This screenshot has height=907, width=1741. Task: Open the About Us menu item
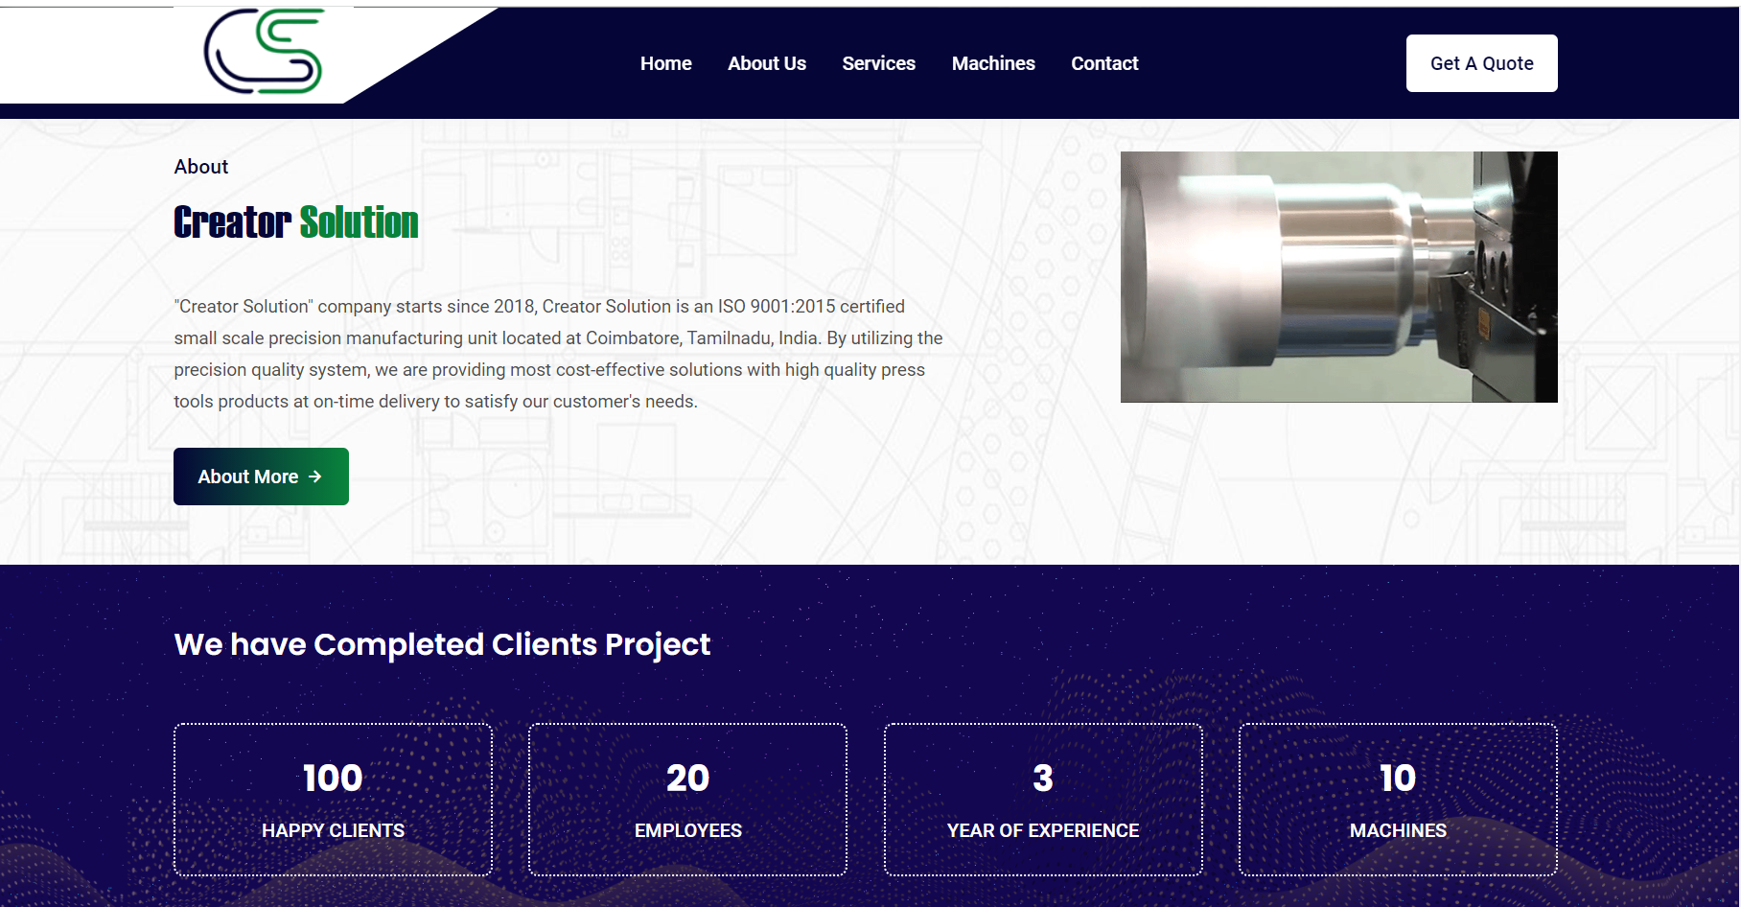pyautogui.click(x=766, y=63)
